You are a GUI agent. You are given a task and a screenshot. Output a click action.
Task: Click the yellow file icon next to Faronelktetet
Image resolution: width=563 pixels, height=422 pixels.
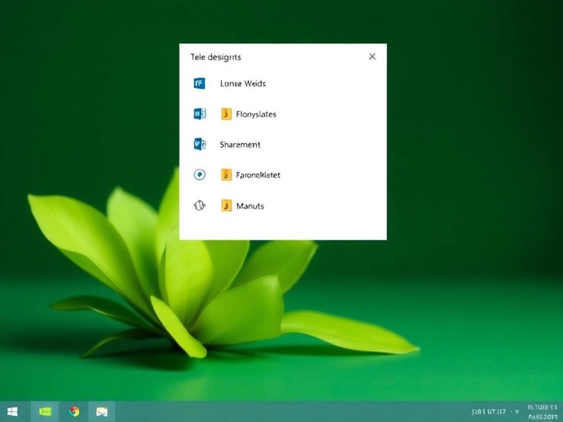click(x=226, y=175)
